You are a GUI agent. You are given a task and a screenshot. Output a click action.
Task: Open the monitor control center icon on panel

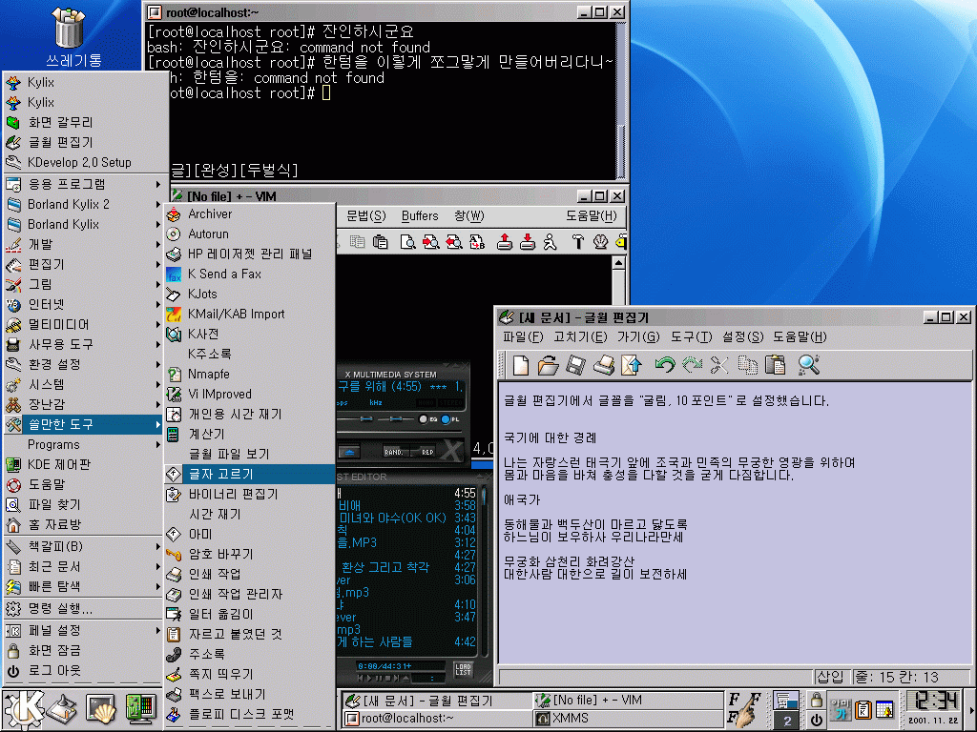[x=140, y=709]
